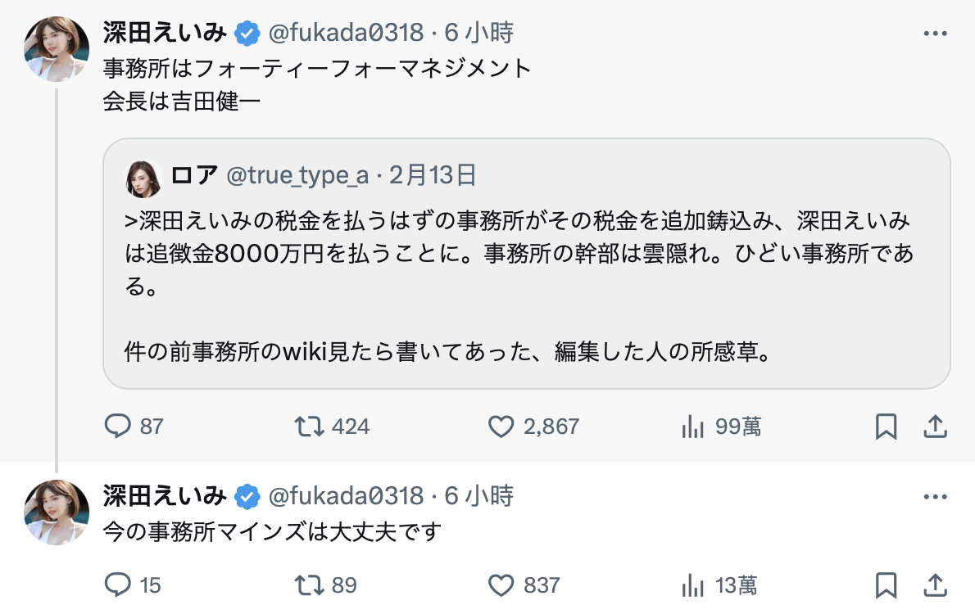Open 深田えいみ profile avatar on first post

(56, 48)
